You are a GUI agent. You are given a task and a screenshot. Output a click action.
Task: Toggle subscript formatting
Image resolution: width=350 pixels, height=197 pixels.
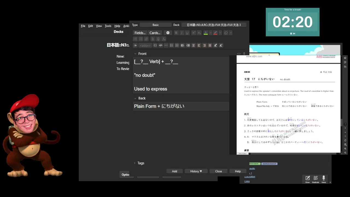[x=199, y=33]
